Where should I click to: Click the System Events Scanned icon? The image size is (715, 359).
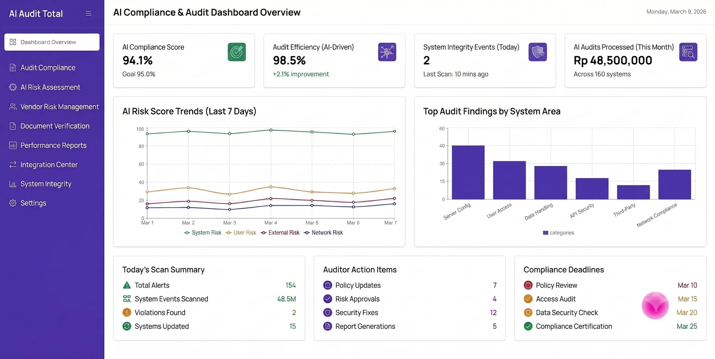click(x=127, y=299)
